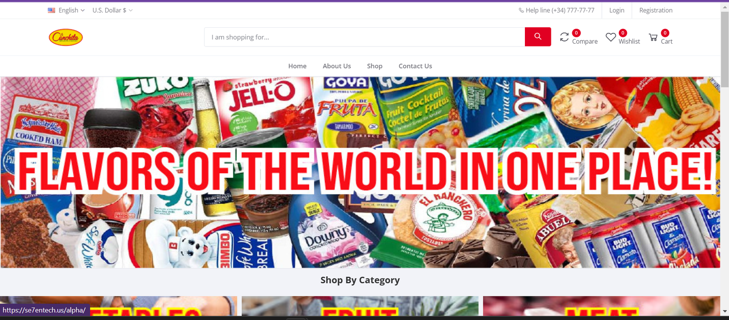Click the Help line phone icon
Viewport: 729px width, 320px height.
(x=521, y=10)
